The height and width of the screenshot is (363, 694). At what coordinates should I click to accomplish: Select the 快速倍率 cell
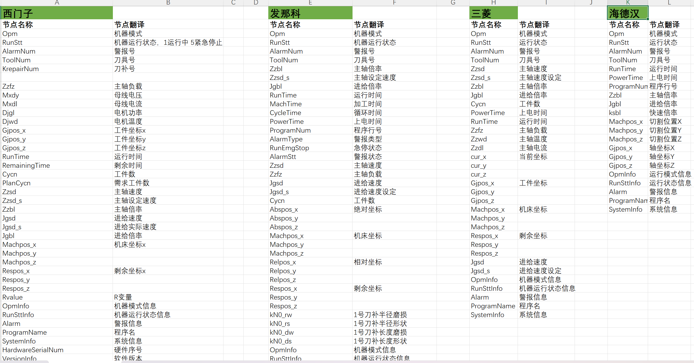[x=663, y=113]
